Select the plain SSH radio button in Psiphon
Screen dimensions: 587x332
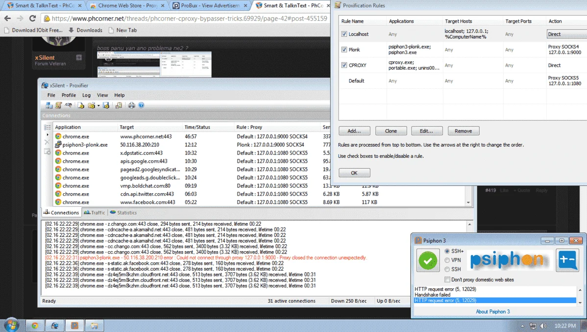click(x=447, y=269)
